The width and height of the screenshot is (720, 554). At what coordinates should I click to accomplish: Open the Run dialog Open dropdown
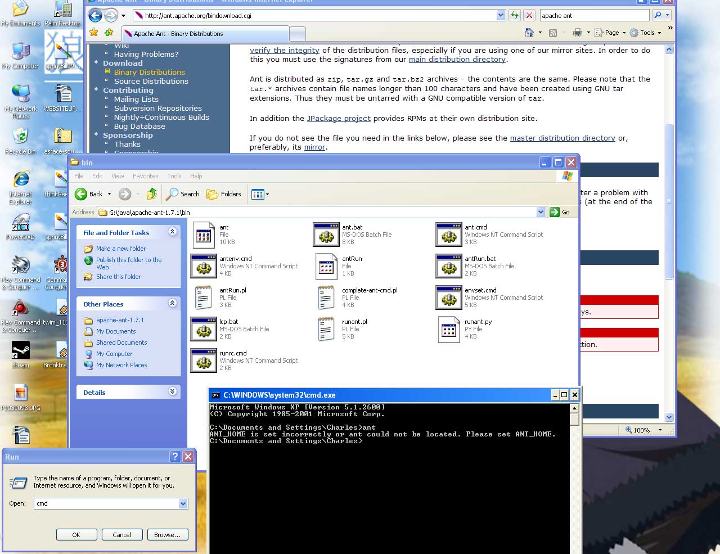point(183,504)
